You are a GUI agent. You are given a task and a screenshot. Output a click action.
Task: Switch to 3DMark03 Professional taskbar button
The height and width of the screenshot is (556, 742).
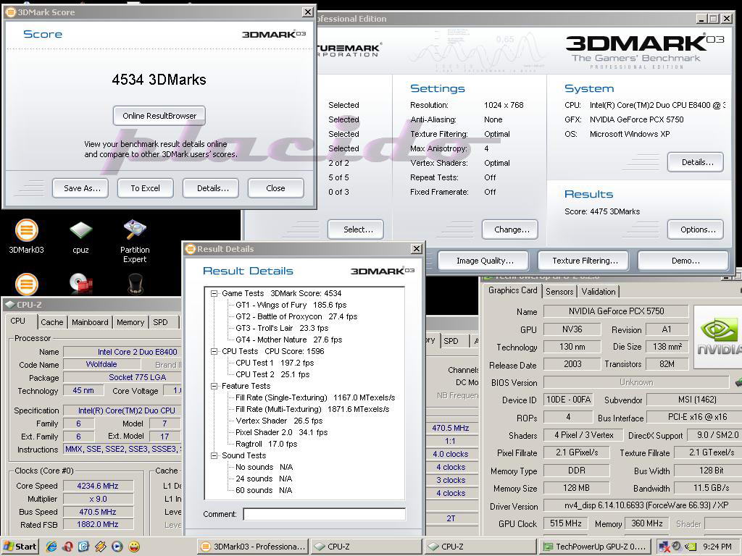tap(253, 547)
